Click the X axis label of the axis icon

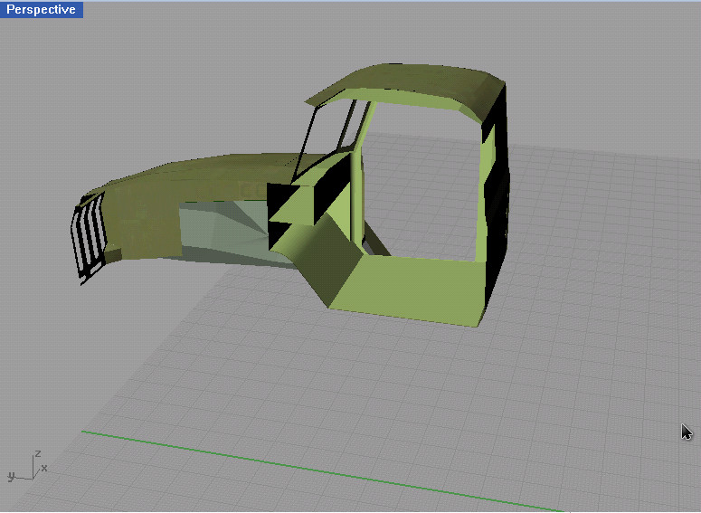click(44, 468)
